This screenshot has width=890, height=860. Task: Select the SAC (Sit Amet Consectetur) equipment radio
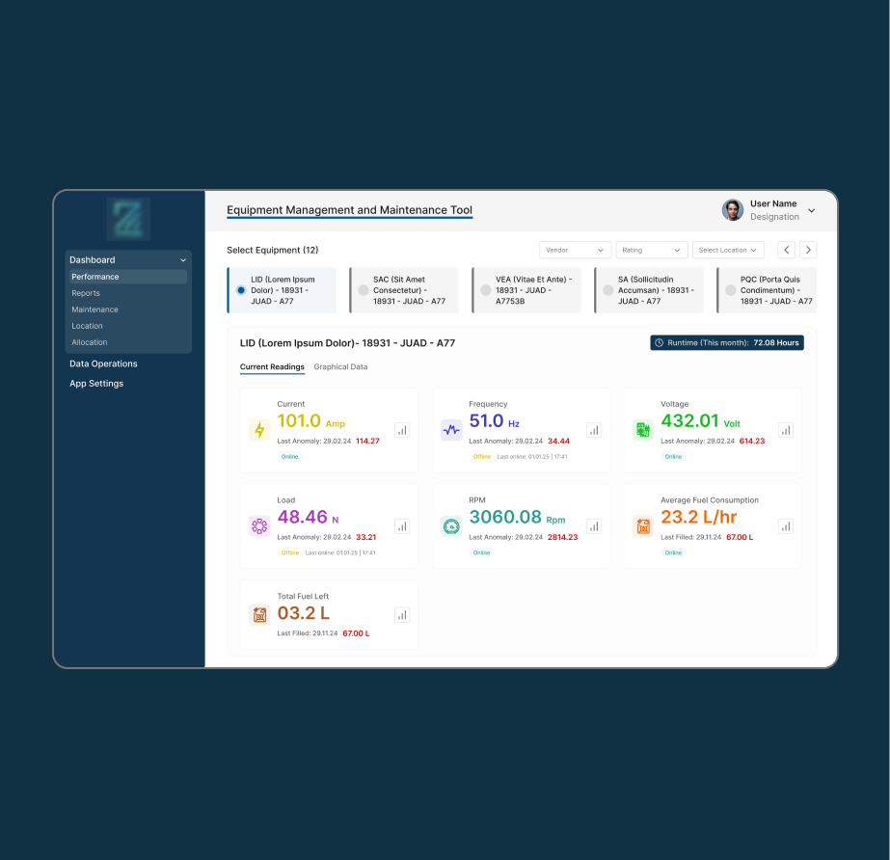click(x=364, y=290)
